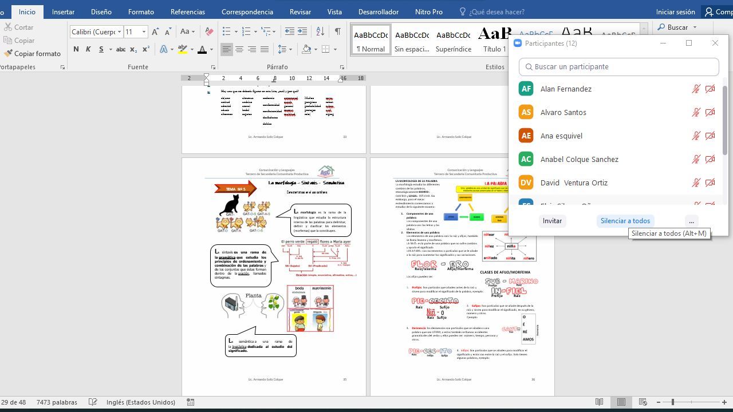Open the Formato tab
733x412 pixels.
point(141,11)
